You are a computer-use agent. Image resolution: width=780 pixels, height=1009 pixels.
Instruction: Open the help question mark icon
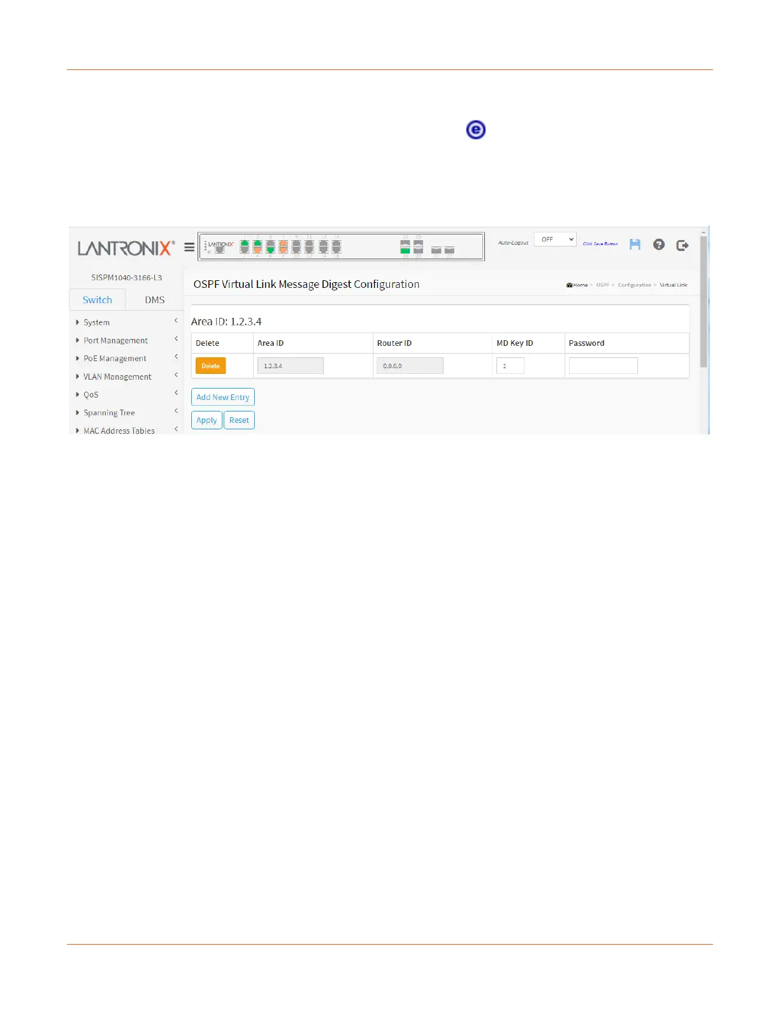pos(659,245)
